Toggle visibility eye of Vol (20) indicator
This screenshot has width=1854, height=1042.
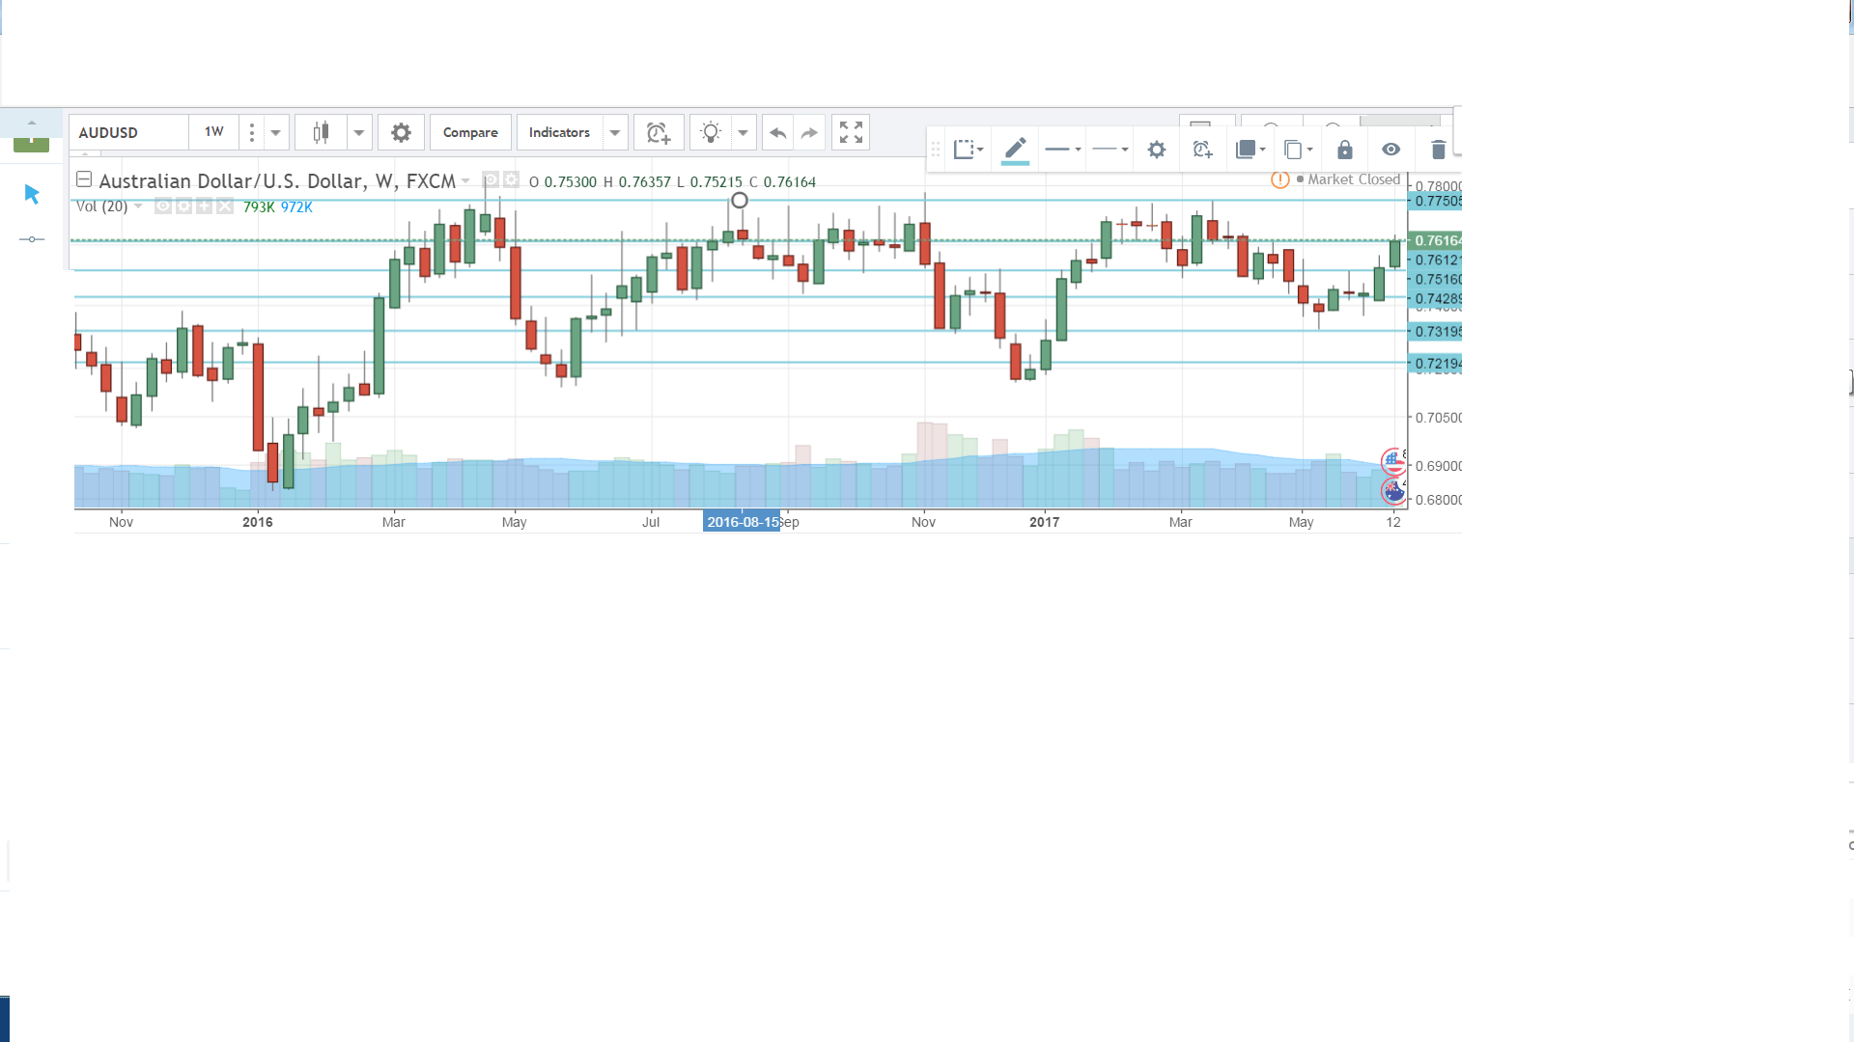[163, 206]
